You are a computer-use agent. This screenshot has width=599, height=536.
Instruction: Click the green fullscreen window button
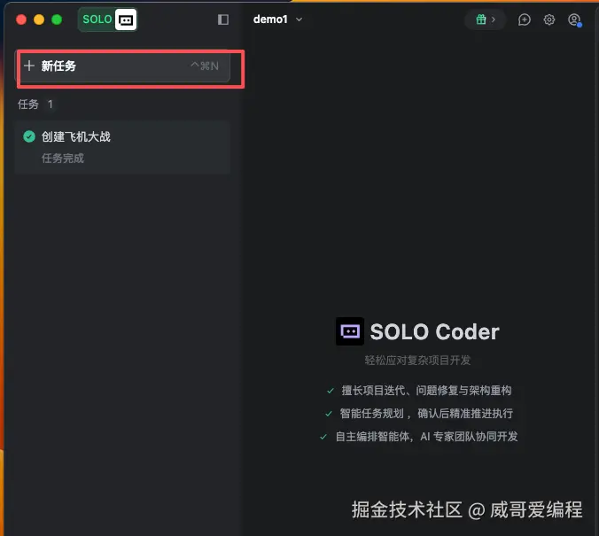click(57, 19)
